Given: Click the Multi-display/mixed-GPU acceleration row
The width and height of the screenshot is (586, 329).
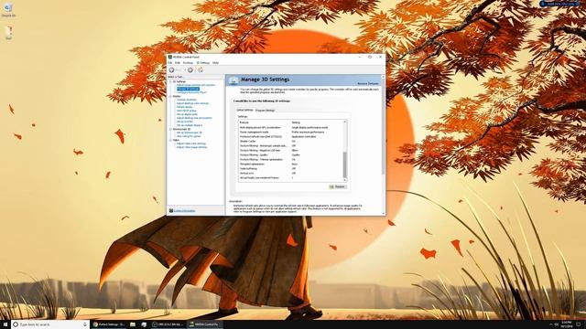Looking at the screenshot, I should tap(290, 128).
